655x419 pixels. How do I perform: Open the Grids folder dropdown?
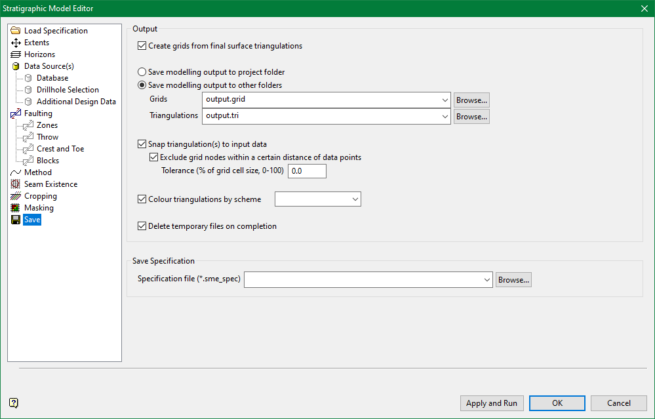(445, 100)
